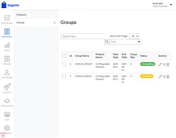The height and width of the screenshot is (138, 176).
Task: Expand the Filter dropdown
Action: (126, 42)
